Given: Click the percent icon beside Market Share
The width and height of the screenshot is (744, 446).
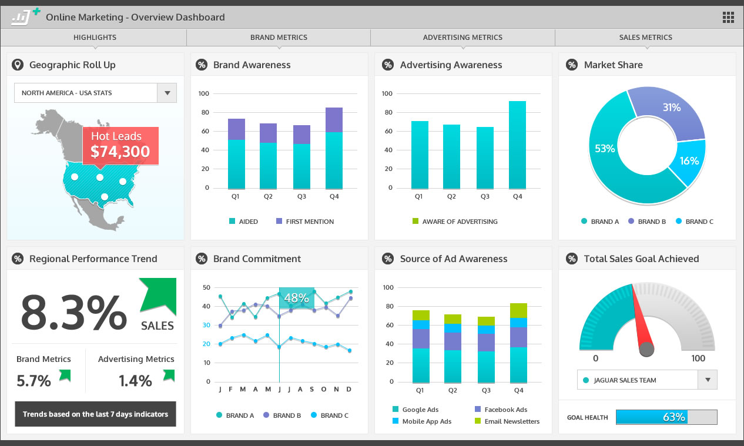Looking at the screenshot, I should (571, 65).
